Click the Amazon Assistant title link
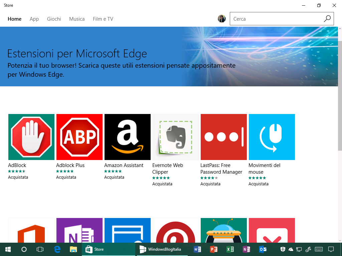The width and height of the screenshot is (342, 256). [124, 165]
